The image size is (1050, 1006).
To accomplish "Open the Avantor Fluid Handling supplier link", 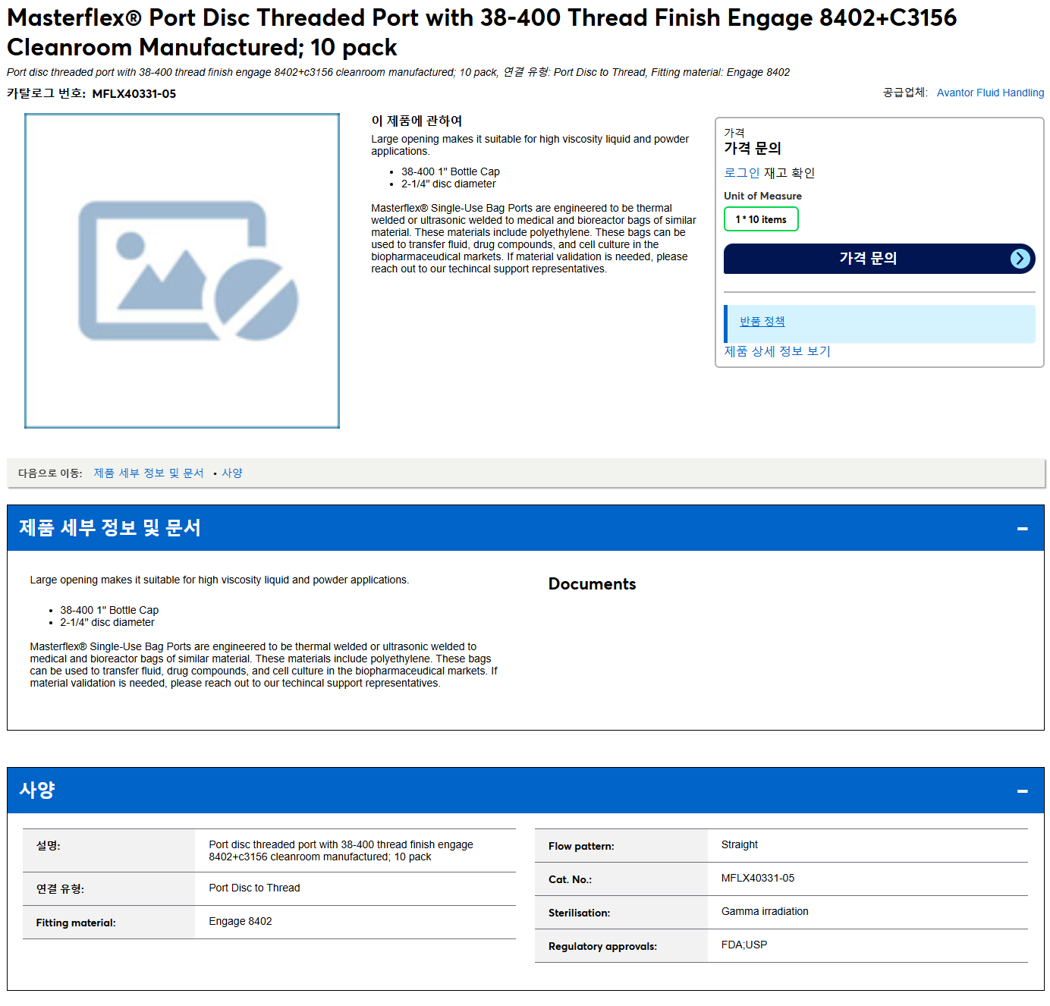I will (x=990, y=93).
